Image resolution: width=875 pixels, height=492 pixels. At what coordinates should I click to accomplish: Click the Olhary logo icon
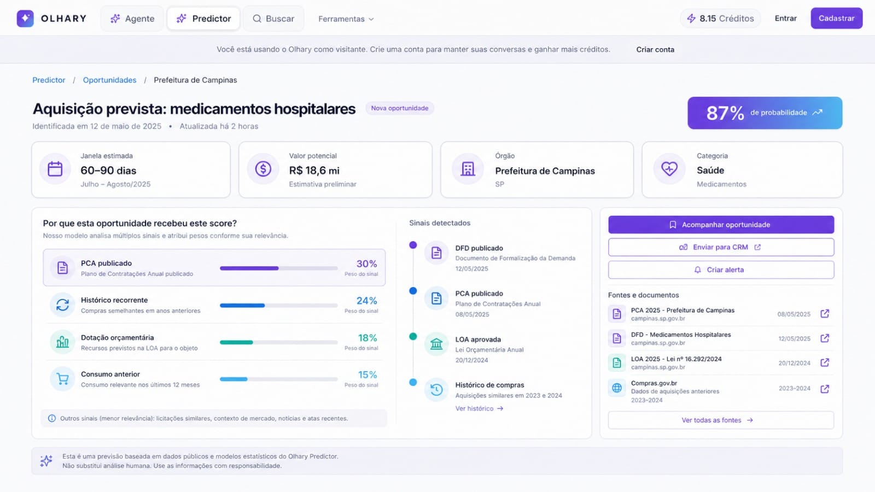click(x=25, y=19)
